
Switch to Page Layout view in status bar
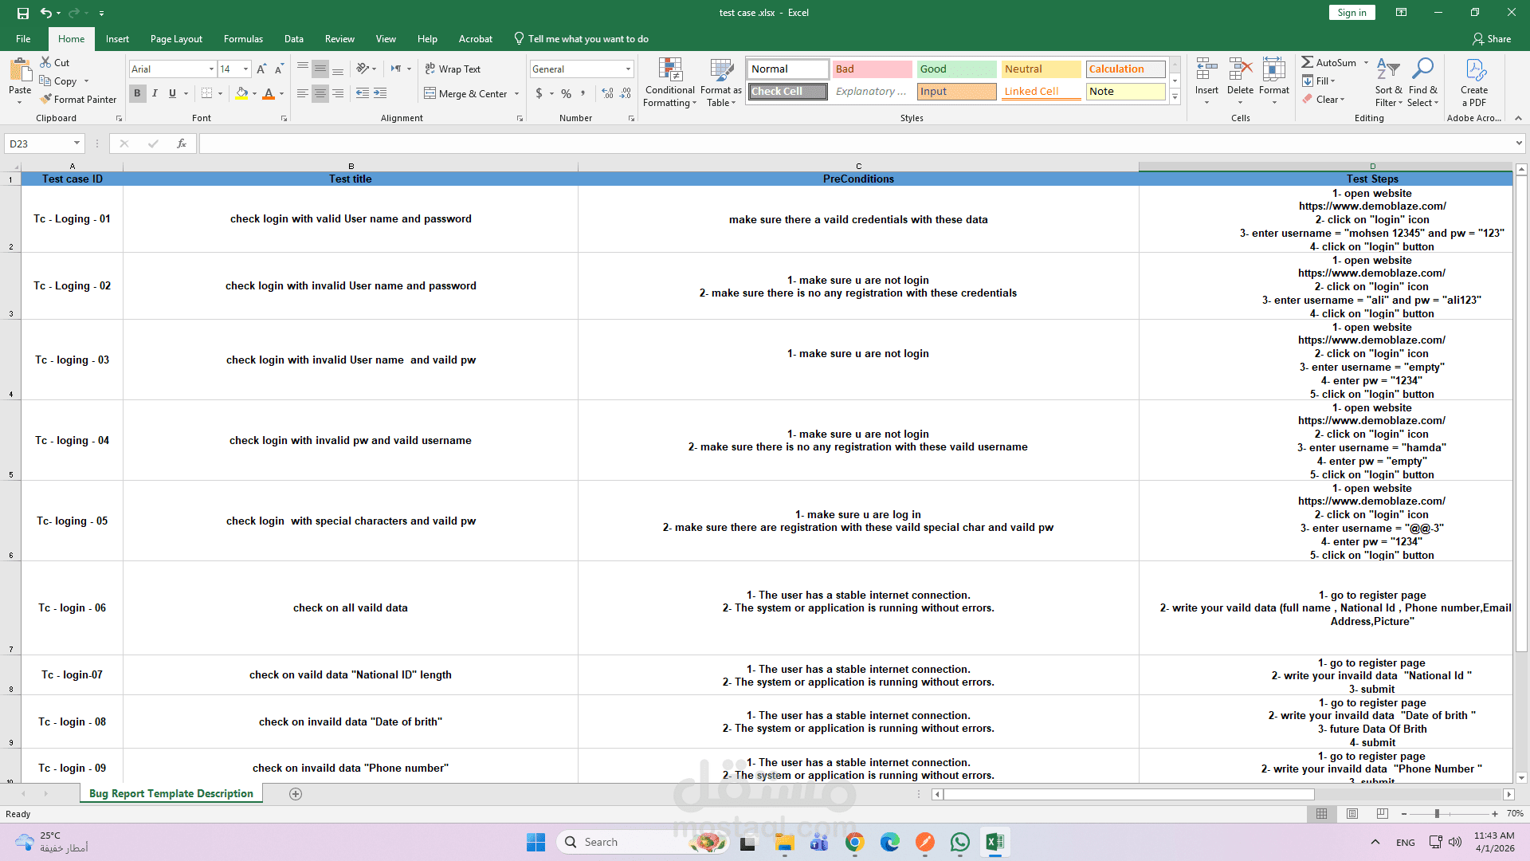click(x=1352, y=814)
